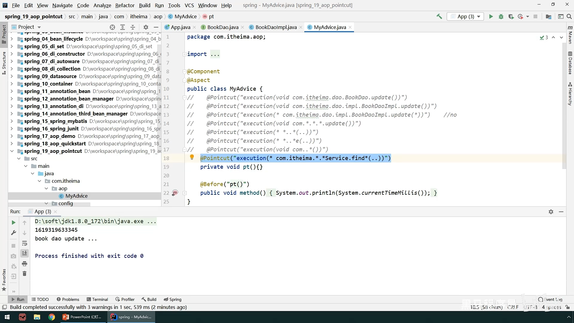The height and width of the screenshot is (323, 574).
Task: Toggle soft-wrap in Run console
Action: coord(25,243)
